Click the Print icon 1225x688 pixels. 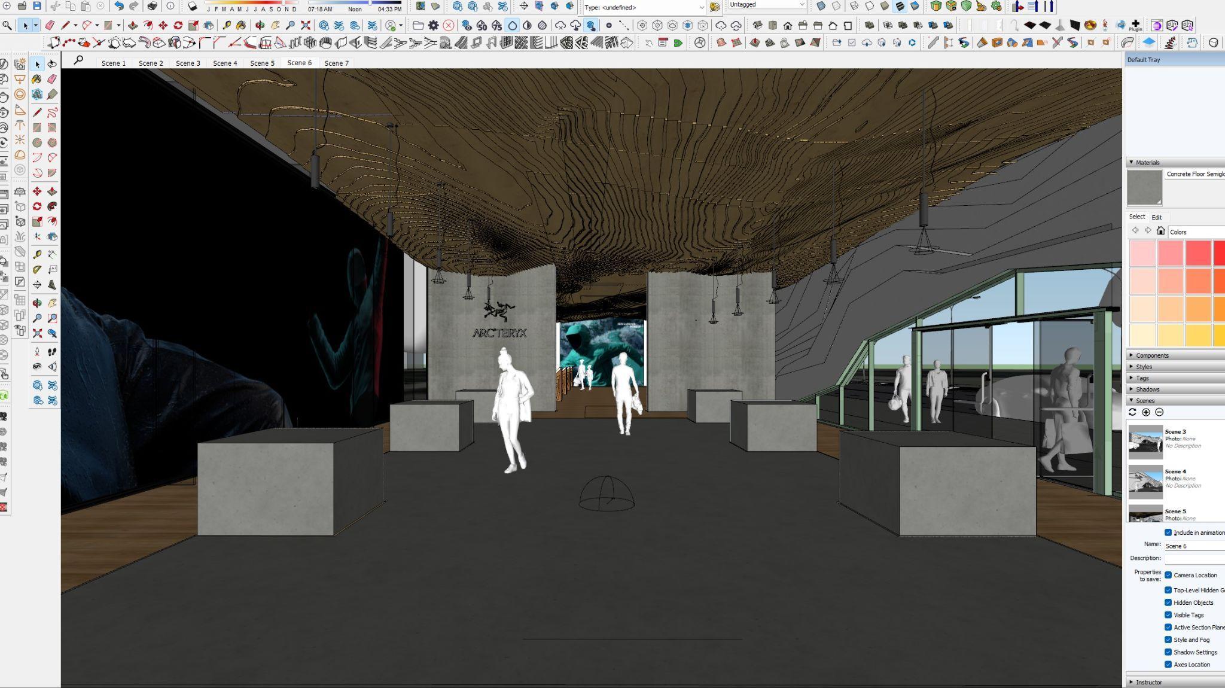(x=153, y=6)
